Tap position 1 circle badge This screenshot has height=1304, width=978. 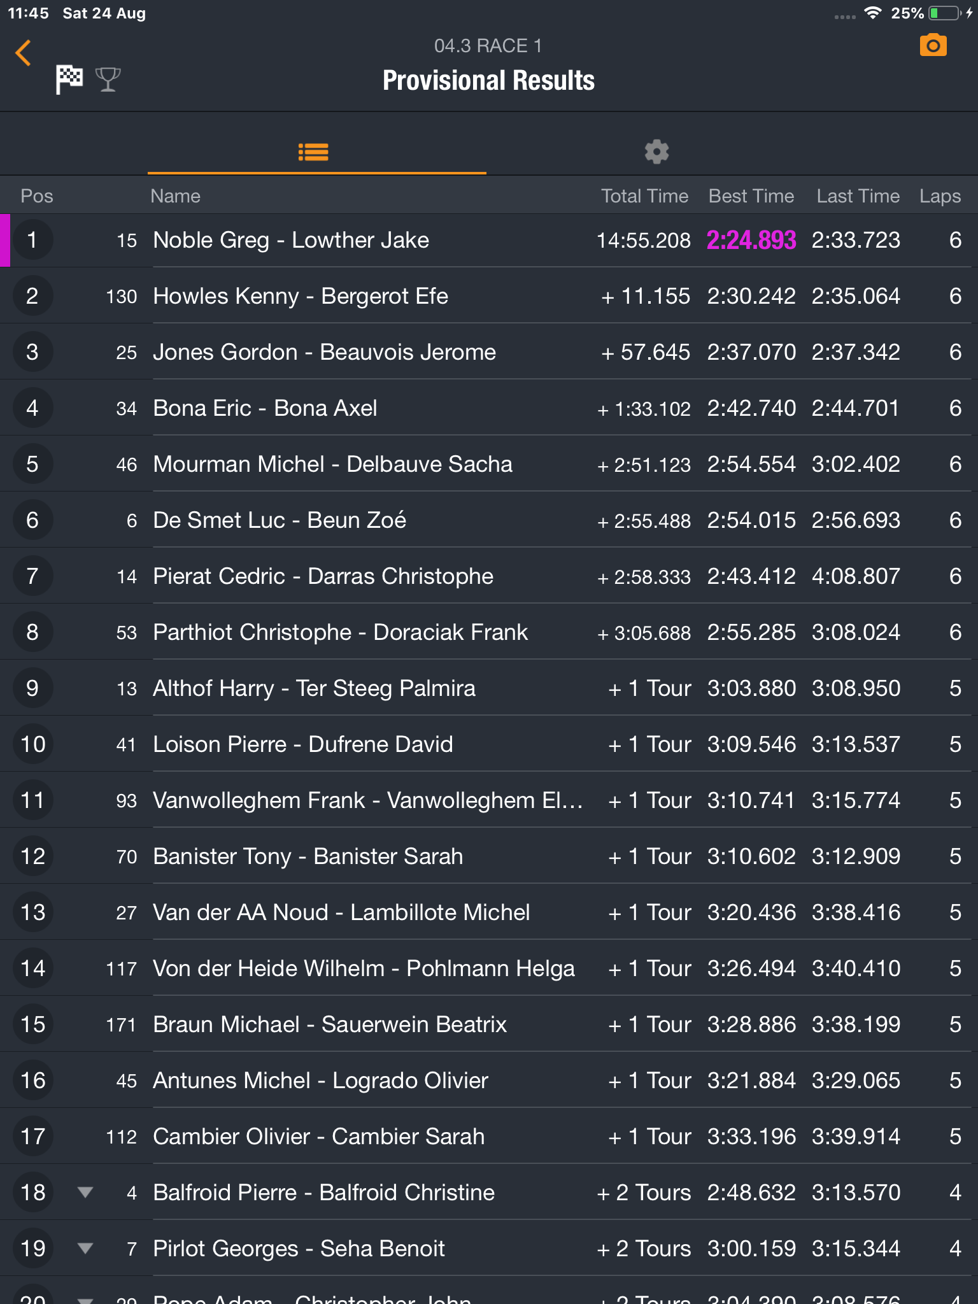coord(32,240)
